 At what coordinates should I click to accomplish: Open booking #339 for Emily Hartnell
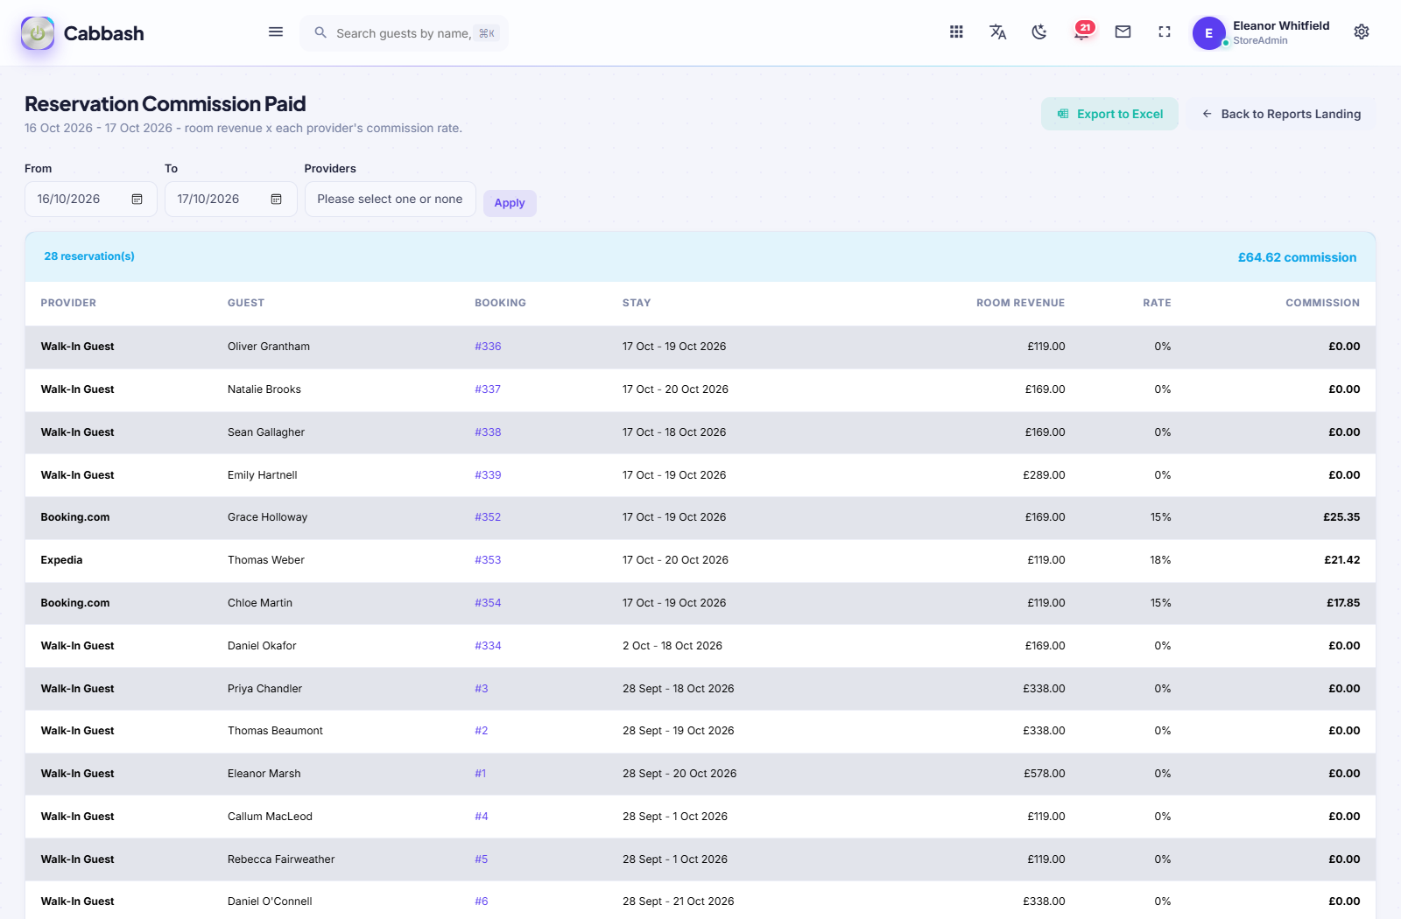488,475
